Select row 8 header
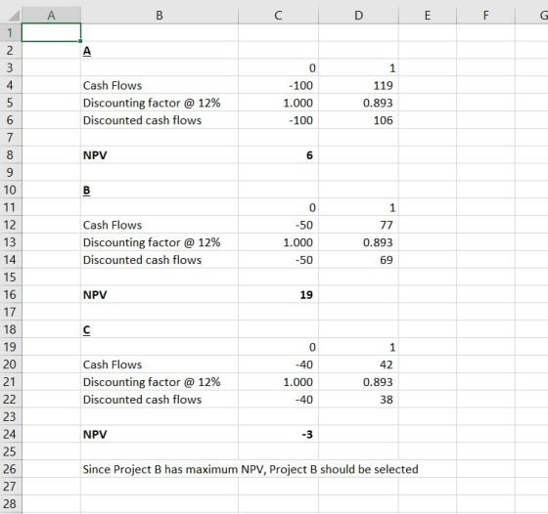548x514 pixels. [x=11, y=155]
